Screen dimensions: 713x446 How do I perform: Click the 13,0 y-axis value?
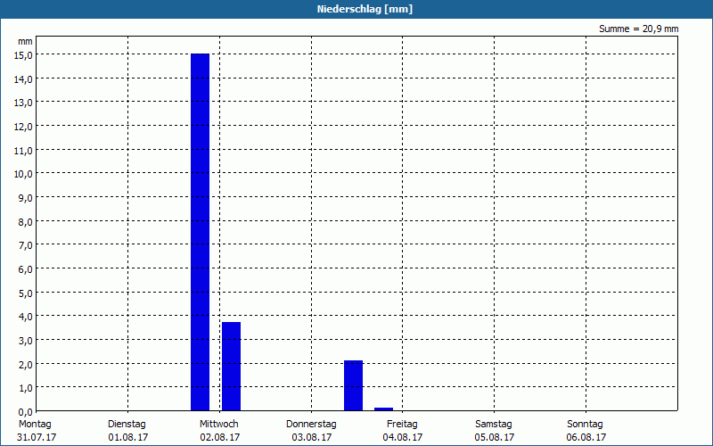[x=23, y=103]
